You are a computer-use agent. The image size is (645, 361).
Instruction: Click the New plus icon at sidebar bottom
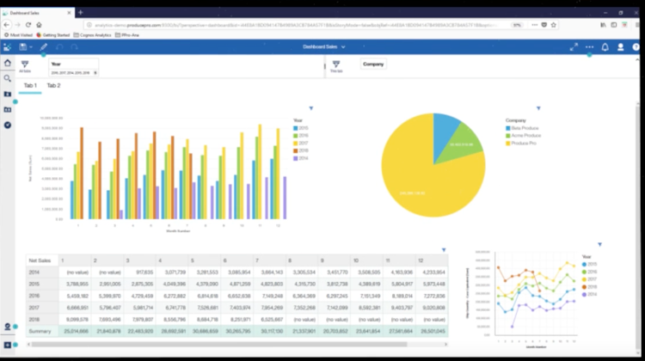pos(8,345)
